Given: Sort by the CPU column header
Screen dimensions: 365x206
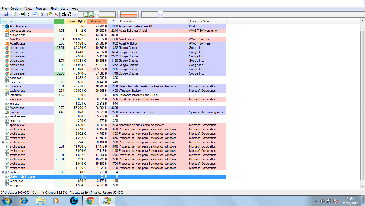Looking at the screenshot, I should 60,21.
